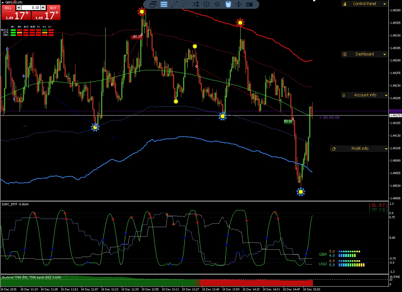Click the USD currency strength label
Image resolution: width=402 pixels, height=292 pixels.
323,264
